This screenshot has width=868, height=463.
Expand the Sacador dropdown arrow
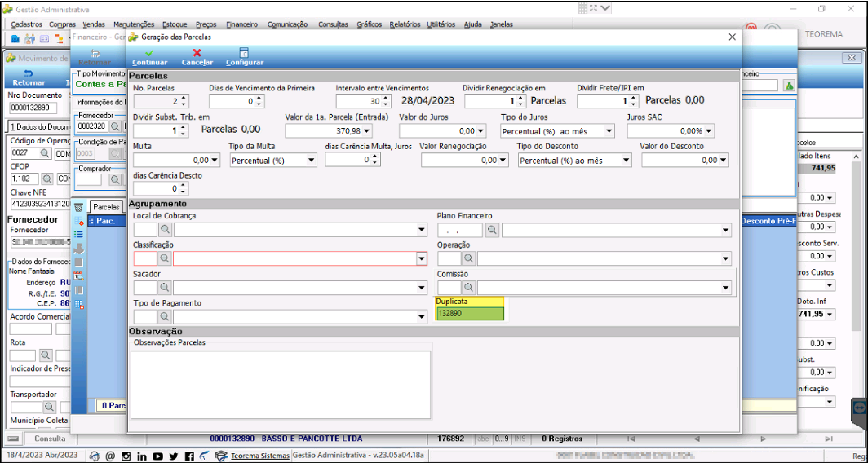pyautogui.click(x=422, y=288)
